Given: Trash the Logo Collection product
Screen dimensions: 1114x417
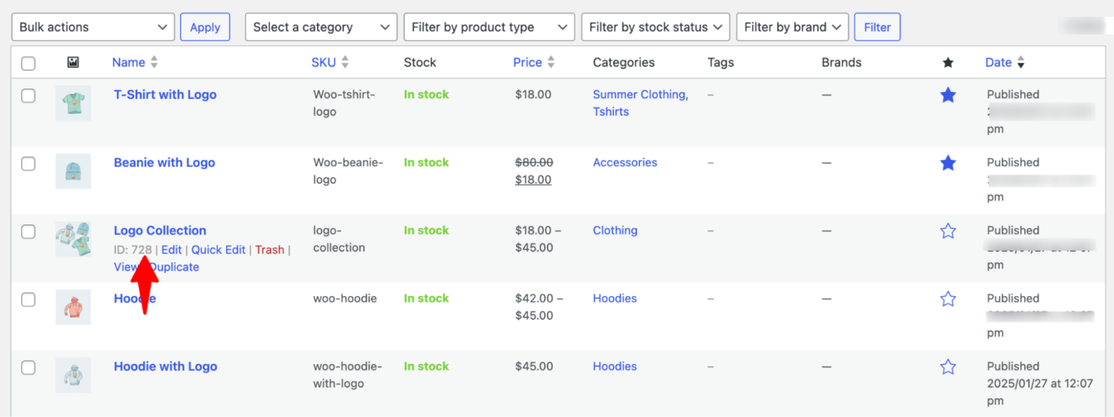Looking at the screenshot, I should [269, 249].
